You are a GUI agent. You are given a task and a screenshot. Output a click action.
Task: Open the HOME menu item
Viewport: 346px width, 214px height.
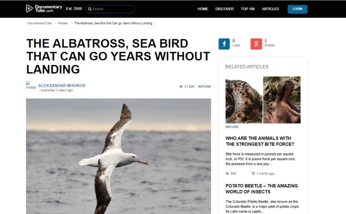pos(203,9)
